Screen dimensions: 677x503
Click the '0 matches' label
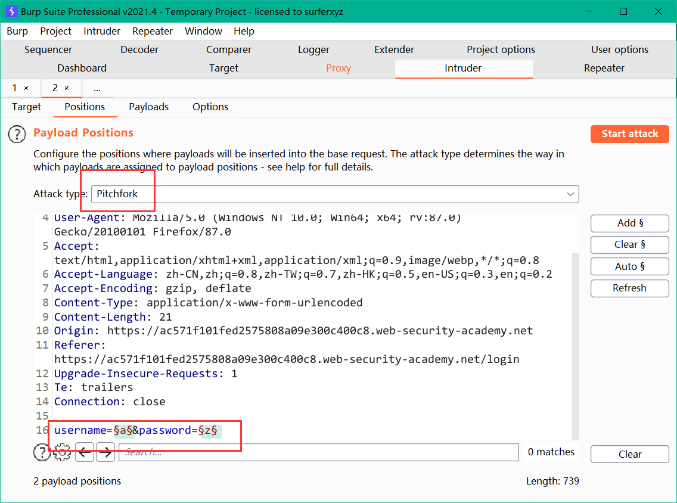point(551,452)
